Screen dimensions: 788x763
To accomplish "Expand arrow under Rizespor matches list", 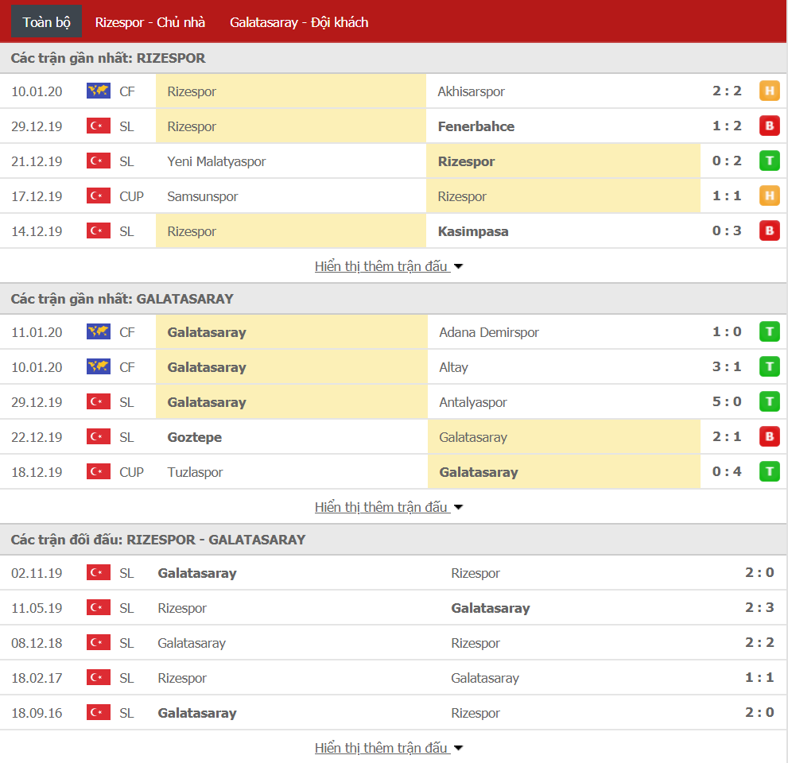I will pyautogui.click(x=458, y=267).
